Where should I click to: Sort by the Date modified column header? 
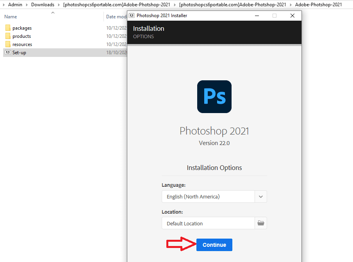(116, 17)
